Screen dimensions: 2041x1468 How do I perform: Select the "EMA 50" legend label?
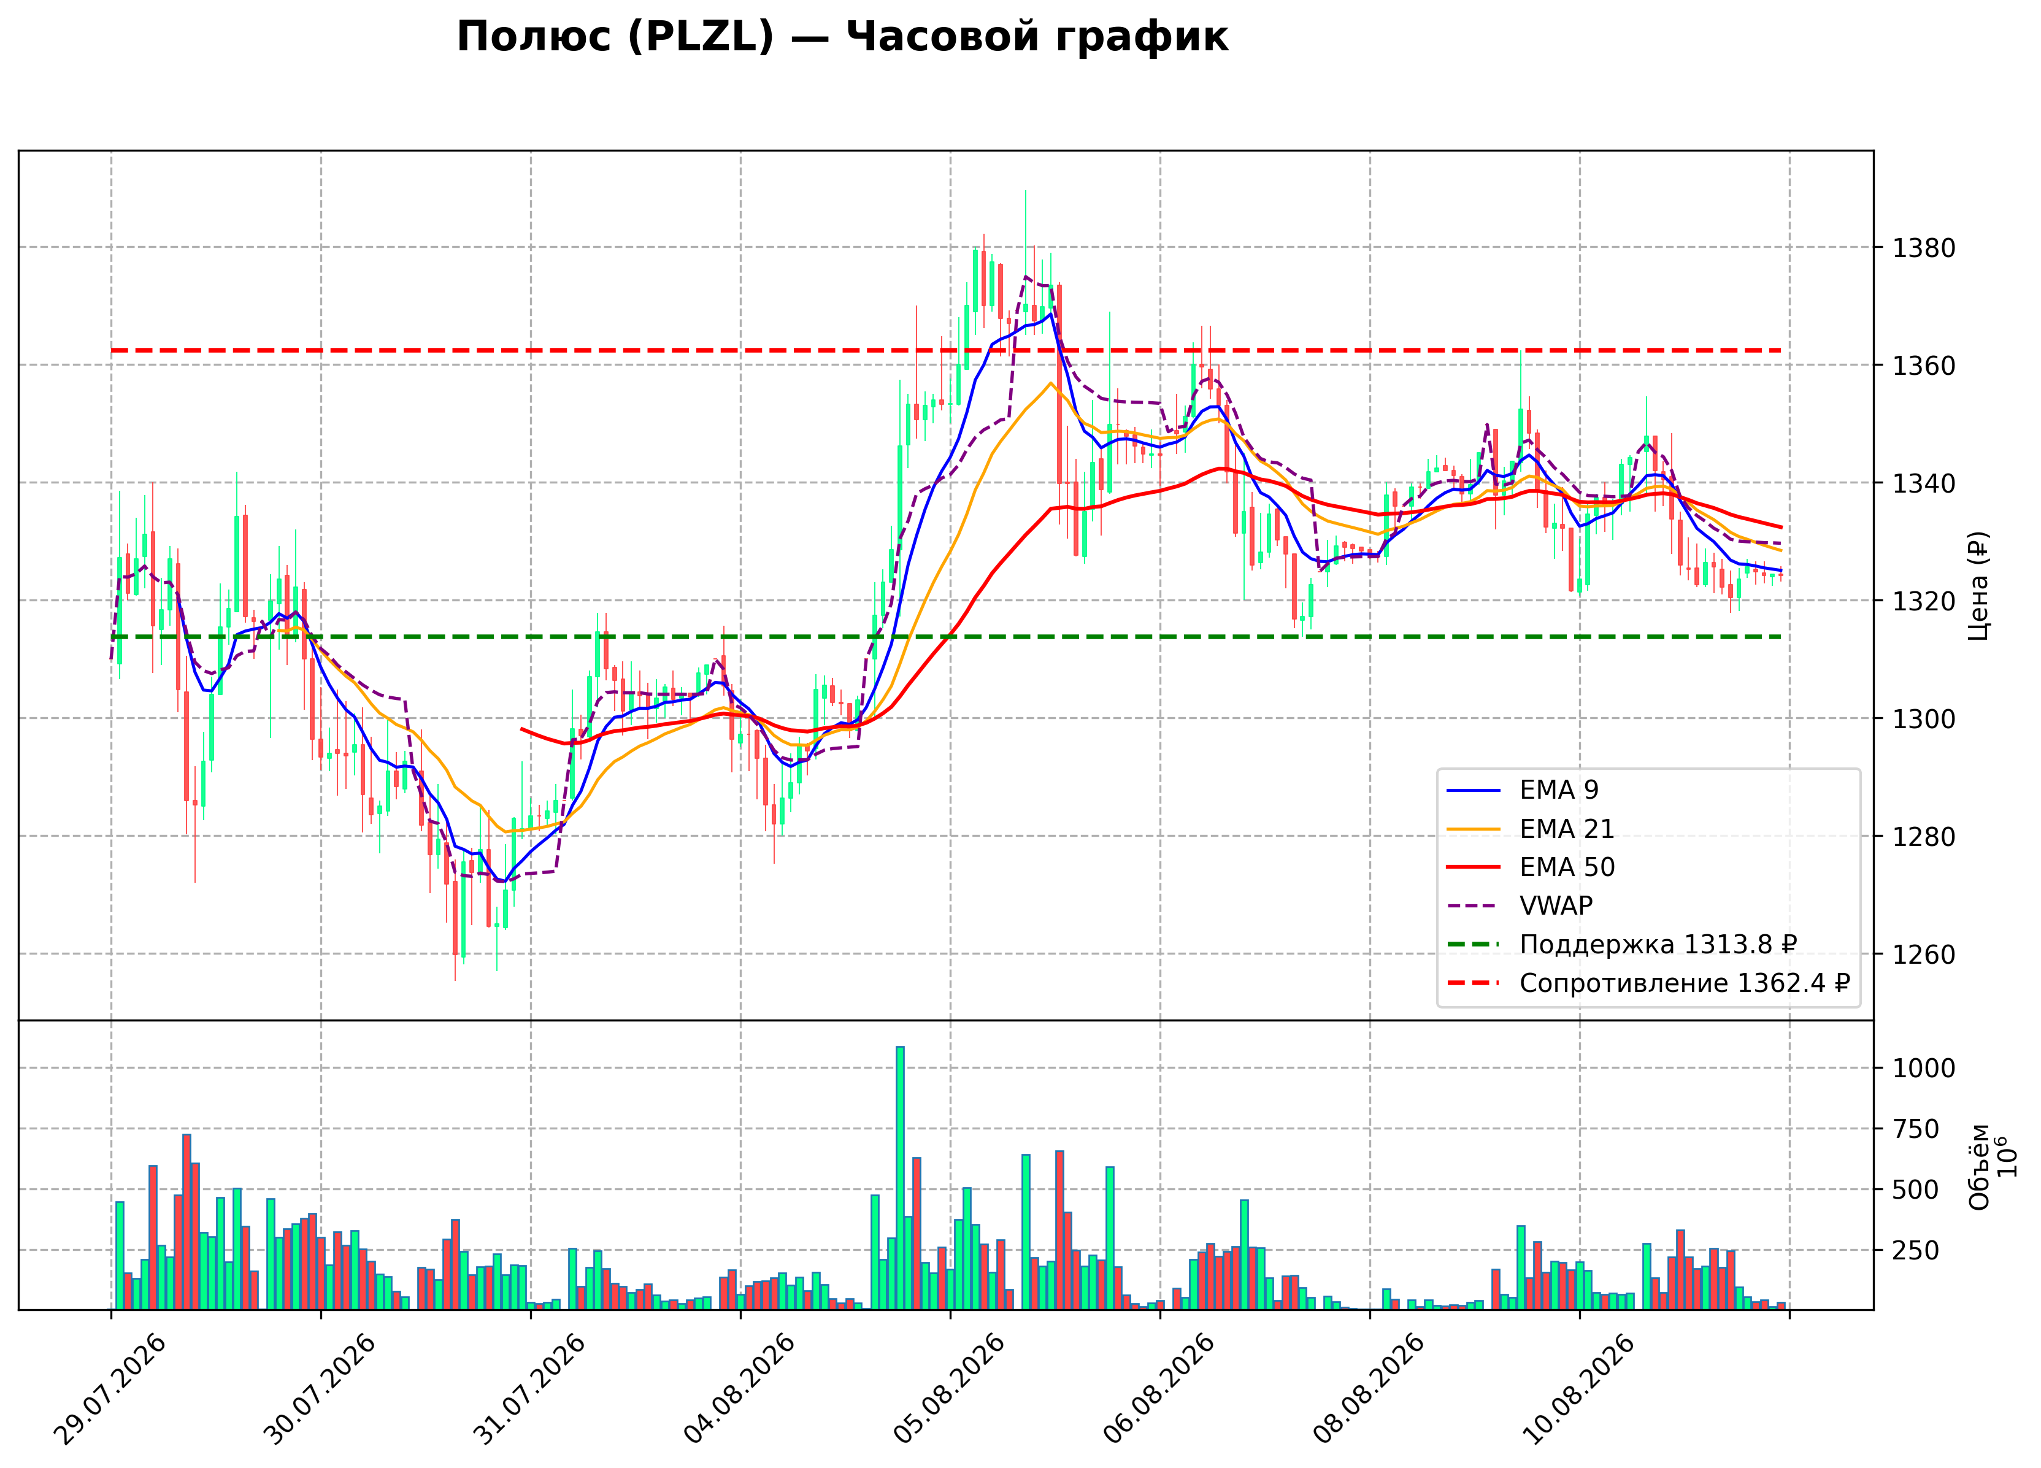1567,867
